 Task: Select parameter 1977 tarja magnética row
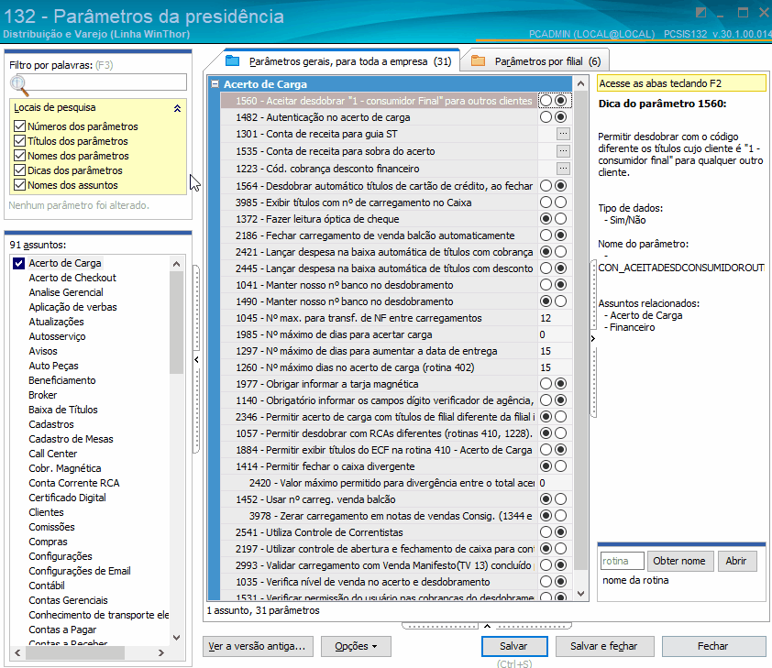[379, 384]
